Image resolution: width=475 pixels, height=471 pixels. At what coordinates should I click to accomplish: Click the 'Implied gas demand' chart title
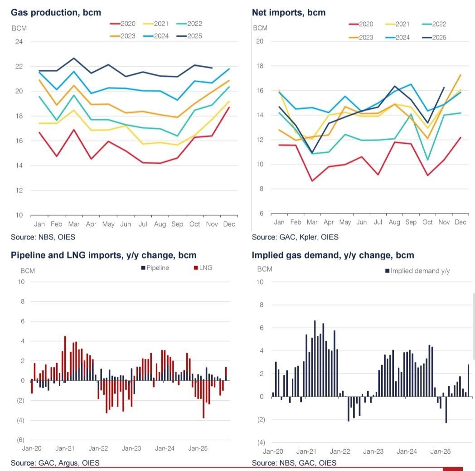pyautogui.click(x=333, y=255)
